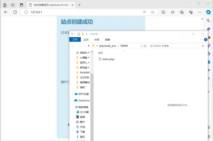Open QQ文档 folder in sidebar

83,77
